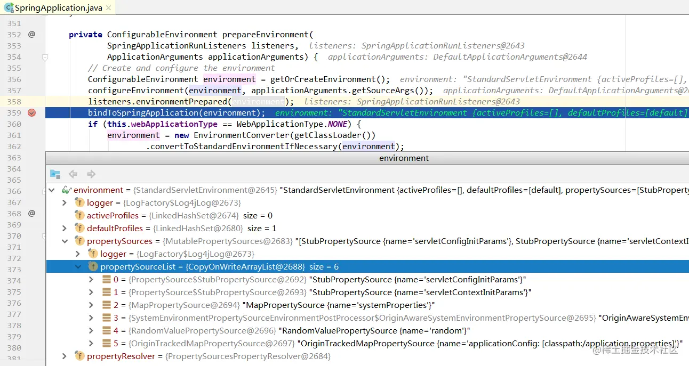
Task: Collapse the code fold marker at line 354
Action: (45, 57)
